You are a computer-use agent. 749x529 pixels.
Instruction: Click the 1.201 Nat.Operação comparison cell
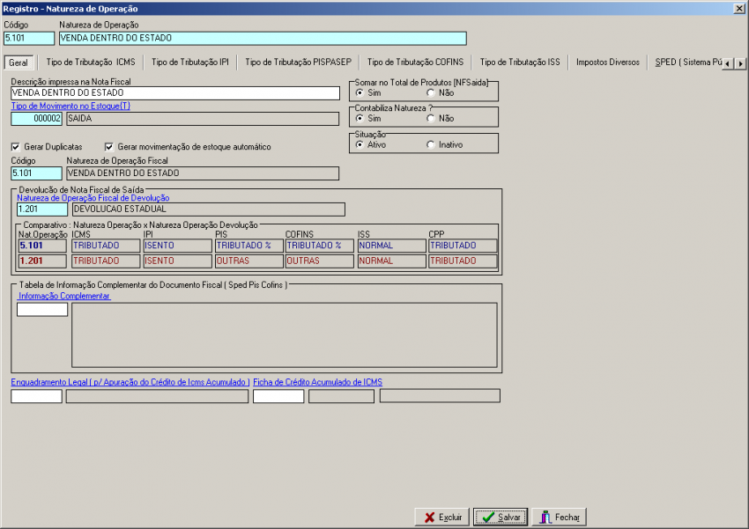click(42, 261)
